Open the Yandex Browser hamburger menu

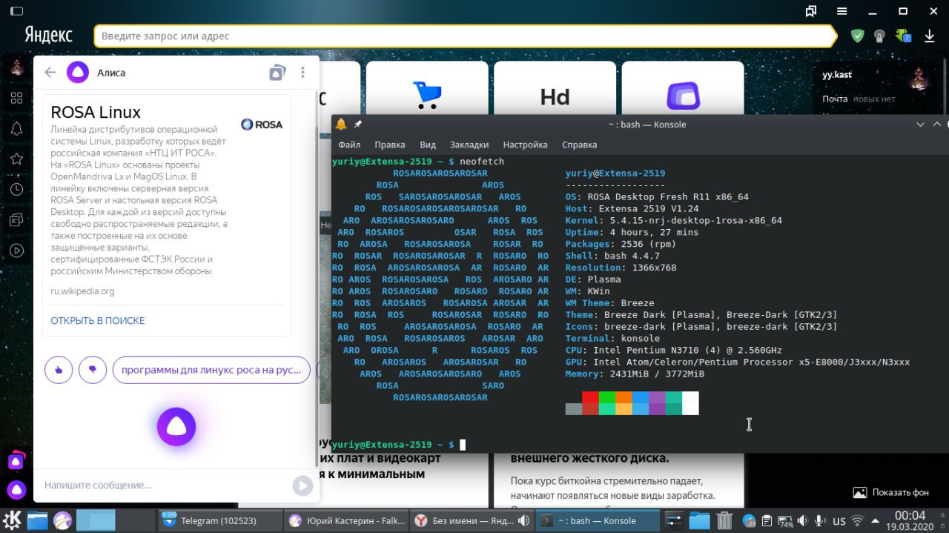[842, 11]
